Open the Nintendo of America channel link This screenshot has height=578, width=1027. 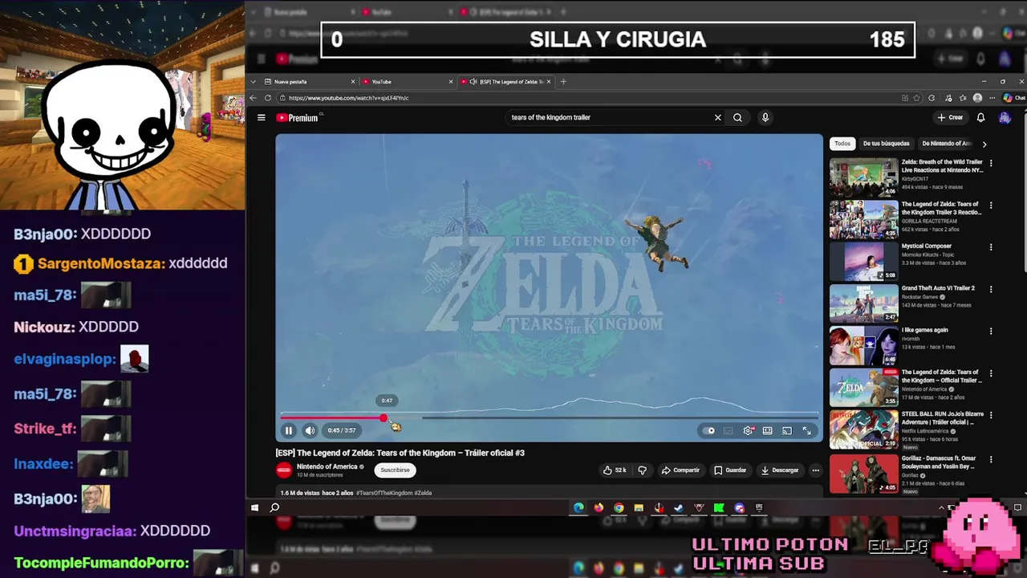[x=327, y=466]
